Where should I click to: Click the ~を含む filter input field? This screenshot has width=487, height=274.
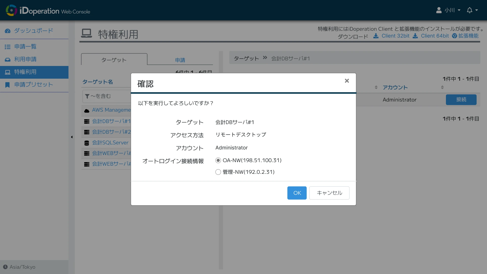point(109,96)
